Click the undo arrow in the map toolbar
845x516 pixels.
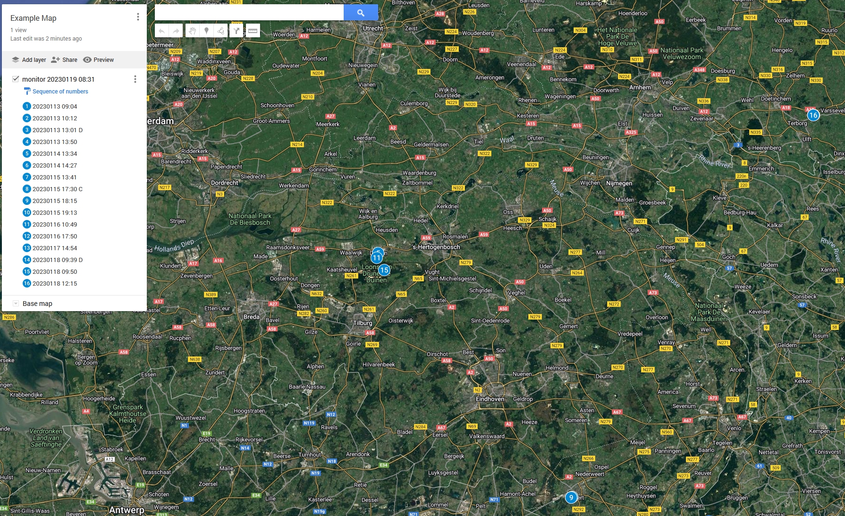click(162, 31)
